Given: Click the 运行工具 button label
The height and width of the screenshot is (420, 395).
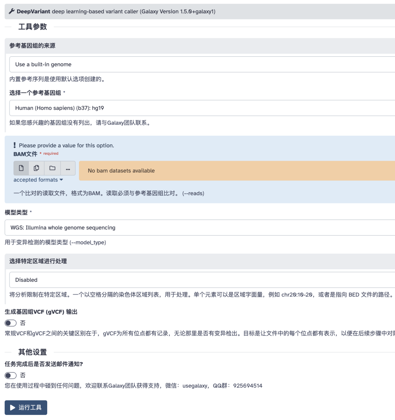Looking at the screenshot, I should coord(30,408).
